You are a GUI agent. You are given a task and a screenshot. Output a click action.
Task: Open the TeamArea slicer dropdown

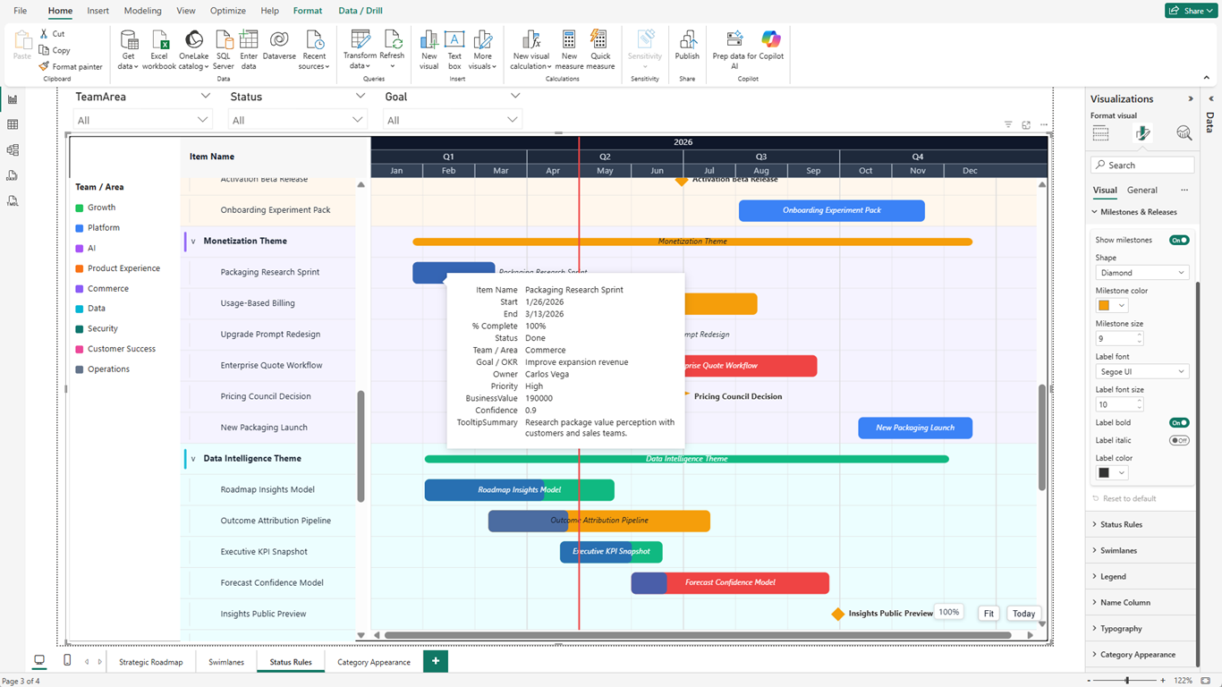tap(143, 120)
